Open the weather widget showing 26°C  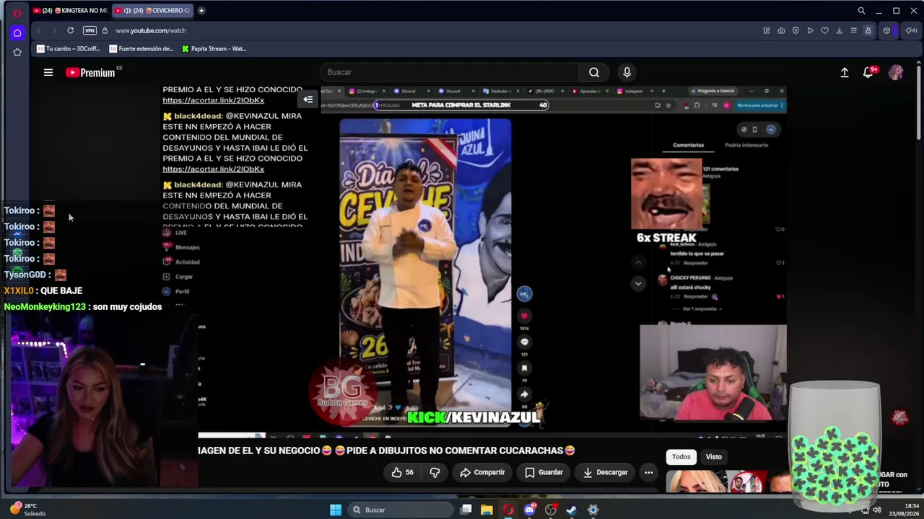click(27, 510)
